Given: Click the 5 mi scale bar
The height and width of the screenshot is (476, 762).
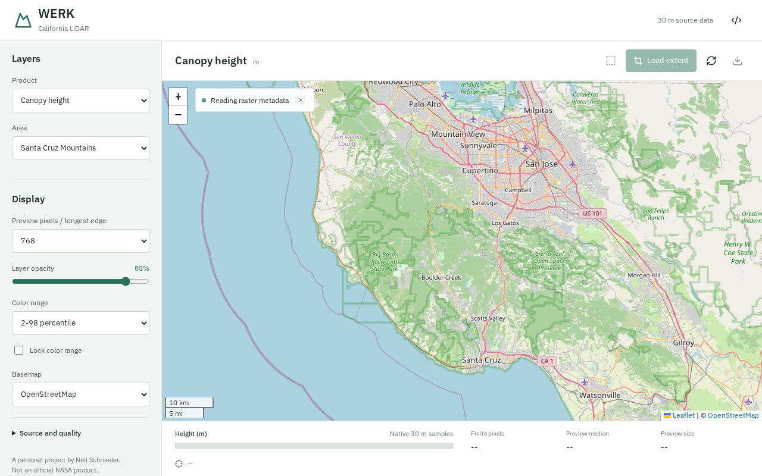Looking at the screenshot, I should (185, 413).
